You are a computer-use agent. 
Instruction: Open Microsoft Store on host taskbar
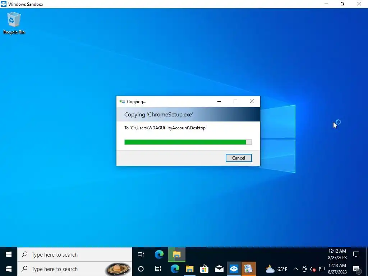(204, 269)
